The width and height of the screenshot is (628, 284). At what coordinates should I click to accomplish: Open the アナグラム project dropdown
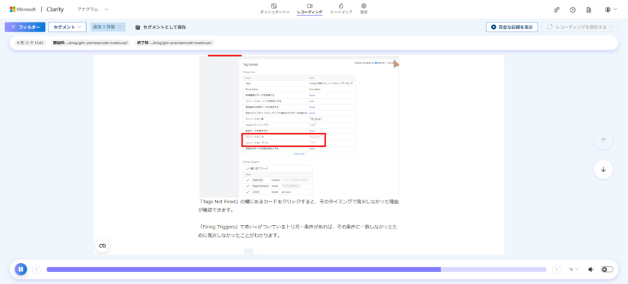tap(93, 9)
